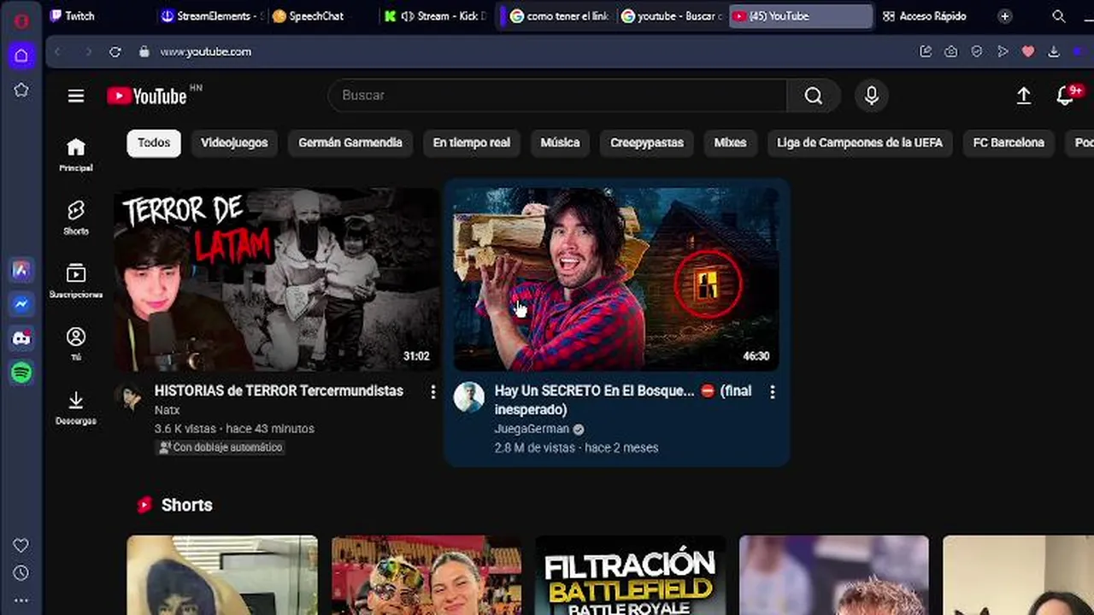
Task: Open GX Corner from browser sidebar
Action: pos(21,56)
